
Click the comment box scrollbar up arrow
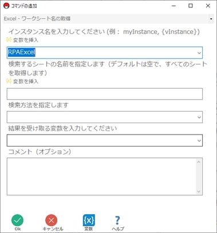tap(199, 162)
